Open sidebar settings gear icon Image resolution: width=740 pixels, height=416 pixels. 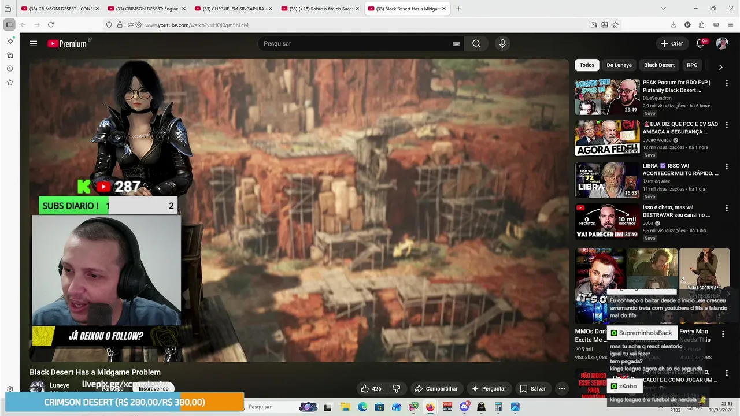pos(10,389)
